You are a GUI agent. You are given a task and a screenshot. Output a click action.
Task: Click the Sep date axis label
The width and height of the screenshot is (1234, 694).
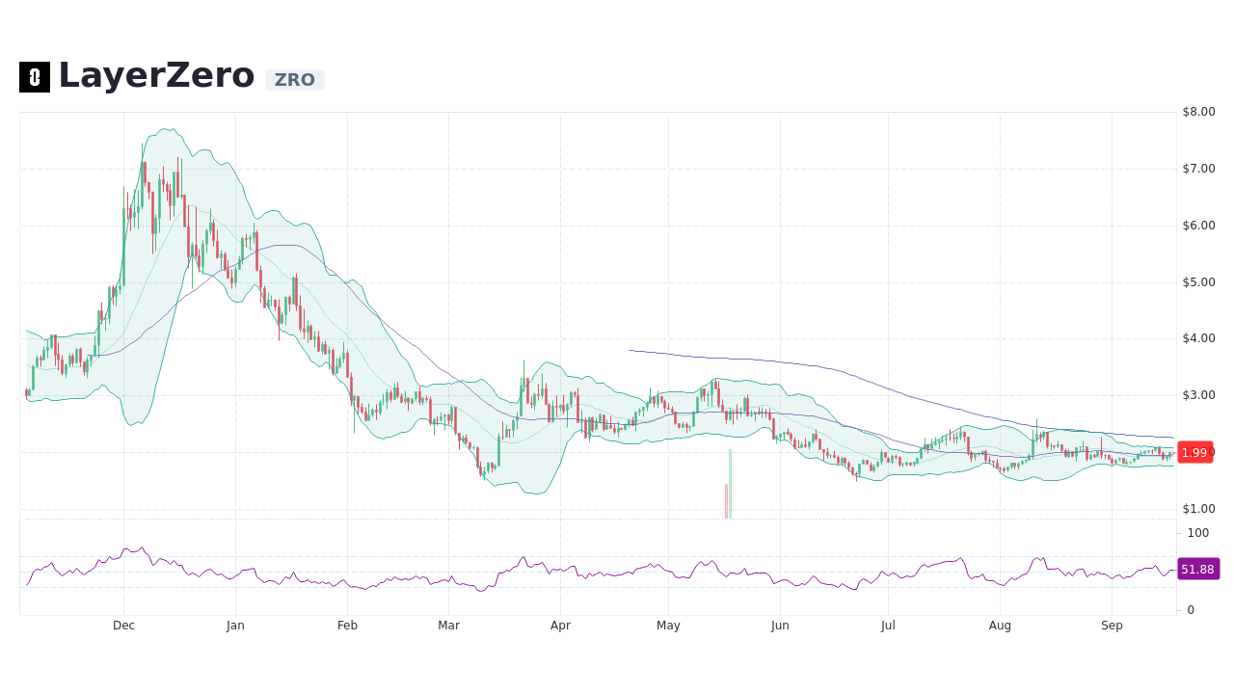[1112, 626]
